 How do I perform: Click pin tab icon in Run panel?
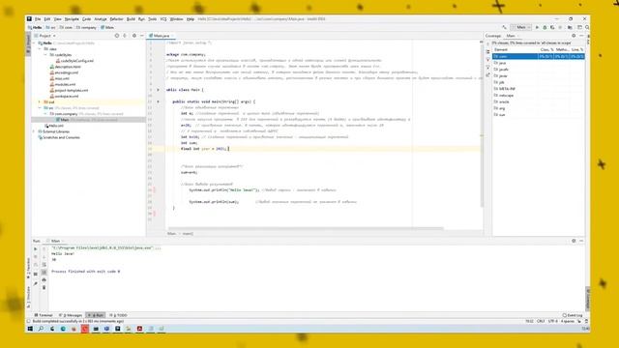point(36,283)
